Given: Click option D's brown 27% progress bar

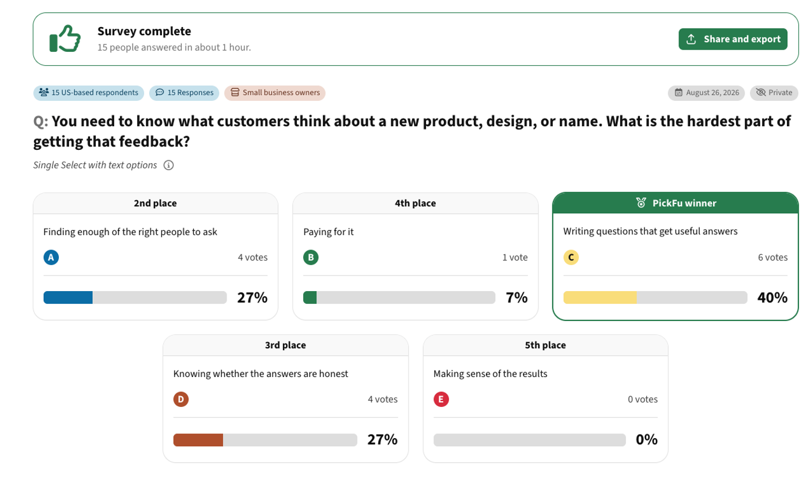Looking at the screenshot, I should tap(265, 440).
